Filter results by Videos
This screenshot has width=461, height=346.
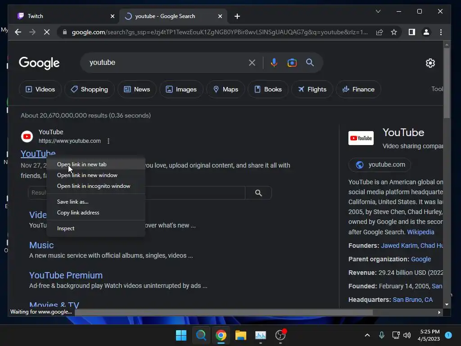click(x=40, y=89)
